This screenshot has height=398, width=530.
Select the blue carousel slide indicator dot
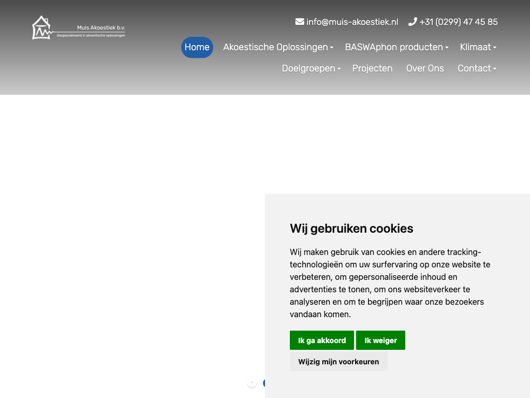click(264, 383)
